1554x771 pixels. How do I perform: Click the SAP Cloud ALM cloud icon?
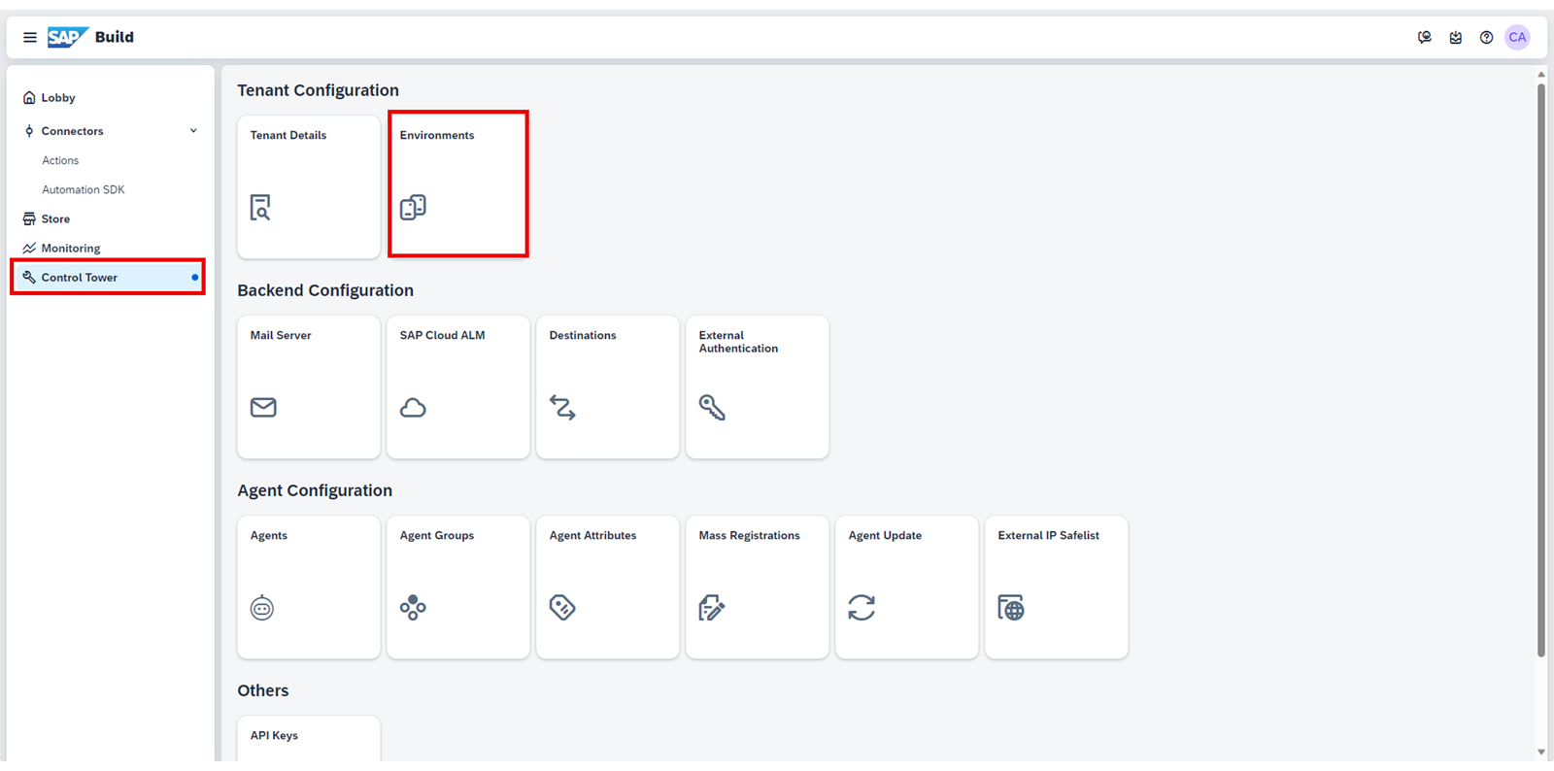point(413,408)
